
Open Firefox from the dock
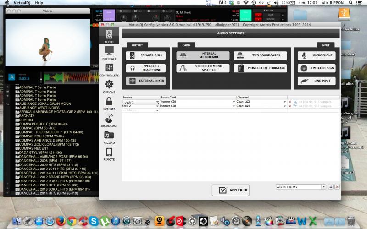pos(61,221)
